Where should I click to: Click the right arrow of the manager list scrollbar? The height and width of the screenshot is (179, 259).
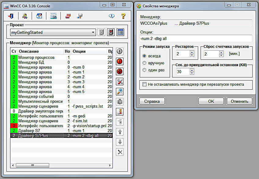pos(110,165)
